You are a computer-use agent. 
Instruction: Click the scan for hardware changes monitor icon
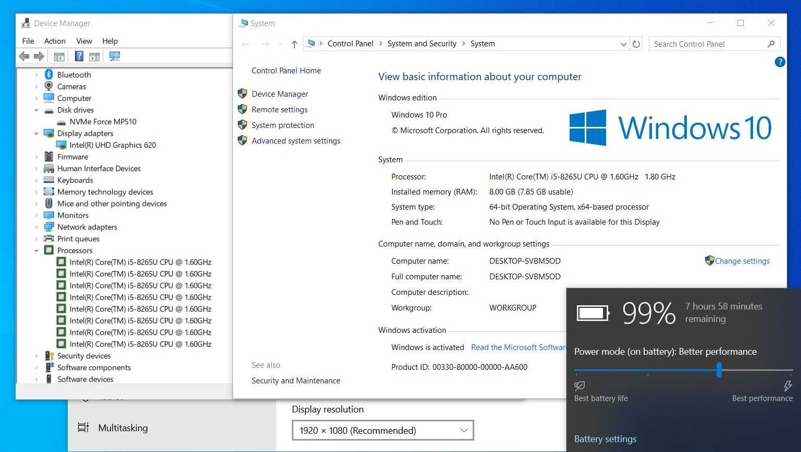click(115, 56)
